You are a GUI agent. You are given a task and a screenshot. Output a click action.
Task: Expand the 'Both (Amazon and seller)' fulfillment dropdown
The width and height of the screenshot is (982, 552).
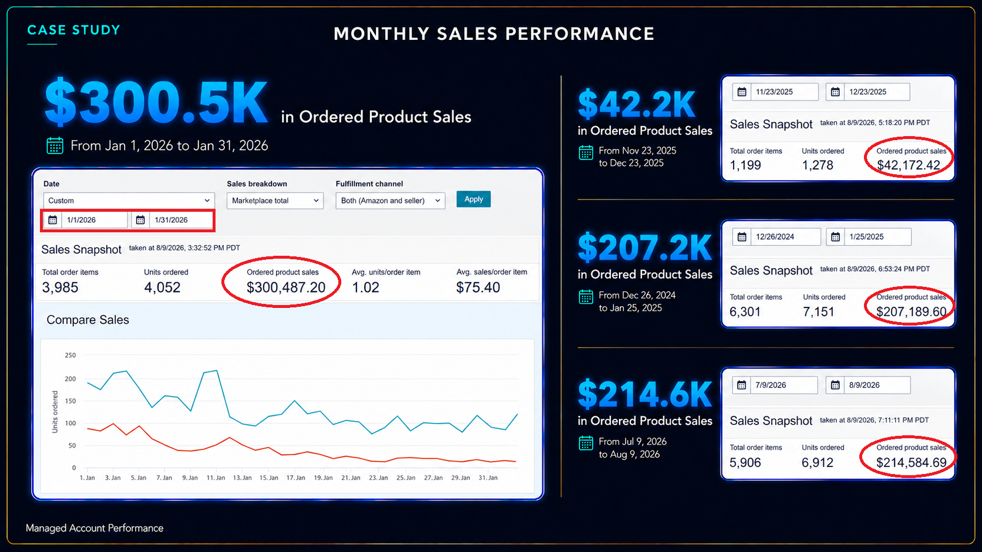click(391, 201)
